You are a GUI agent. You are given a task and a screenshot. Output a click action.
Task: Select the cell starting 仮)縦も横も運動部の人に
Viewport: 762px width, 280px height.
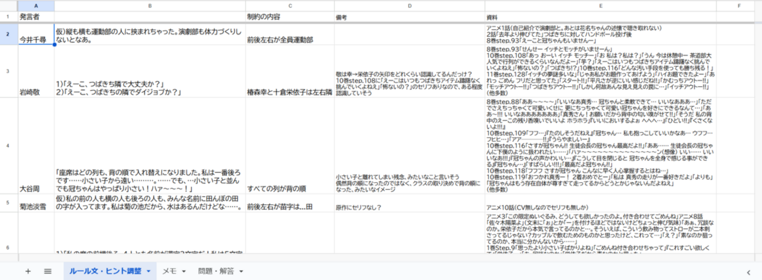pos(150,34)
